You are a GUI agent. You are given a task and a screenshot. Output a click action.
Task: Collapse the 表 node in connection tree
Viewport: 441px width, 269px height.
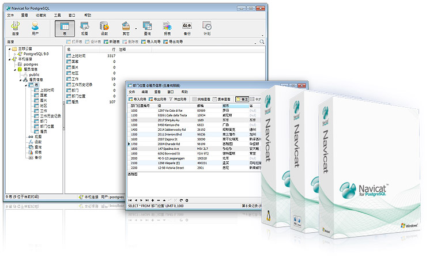pos(26,85)
